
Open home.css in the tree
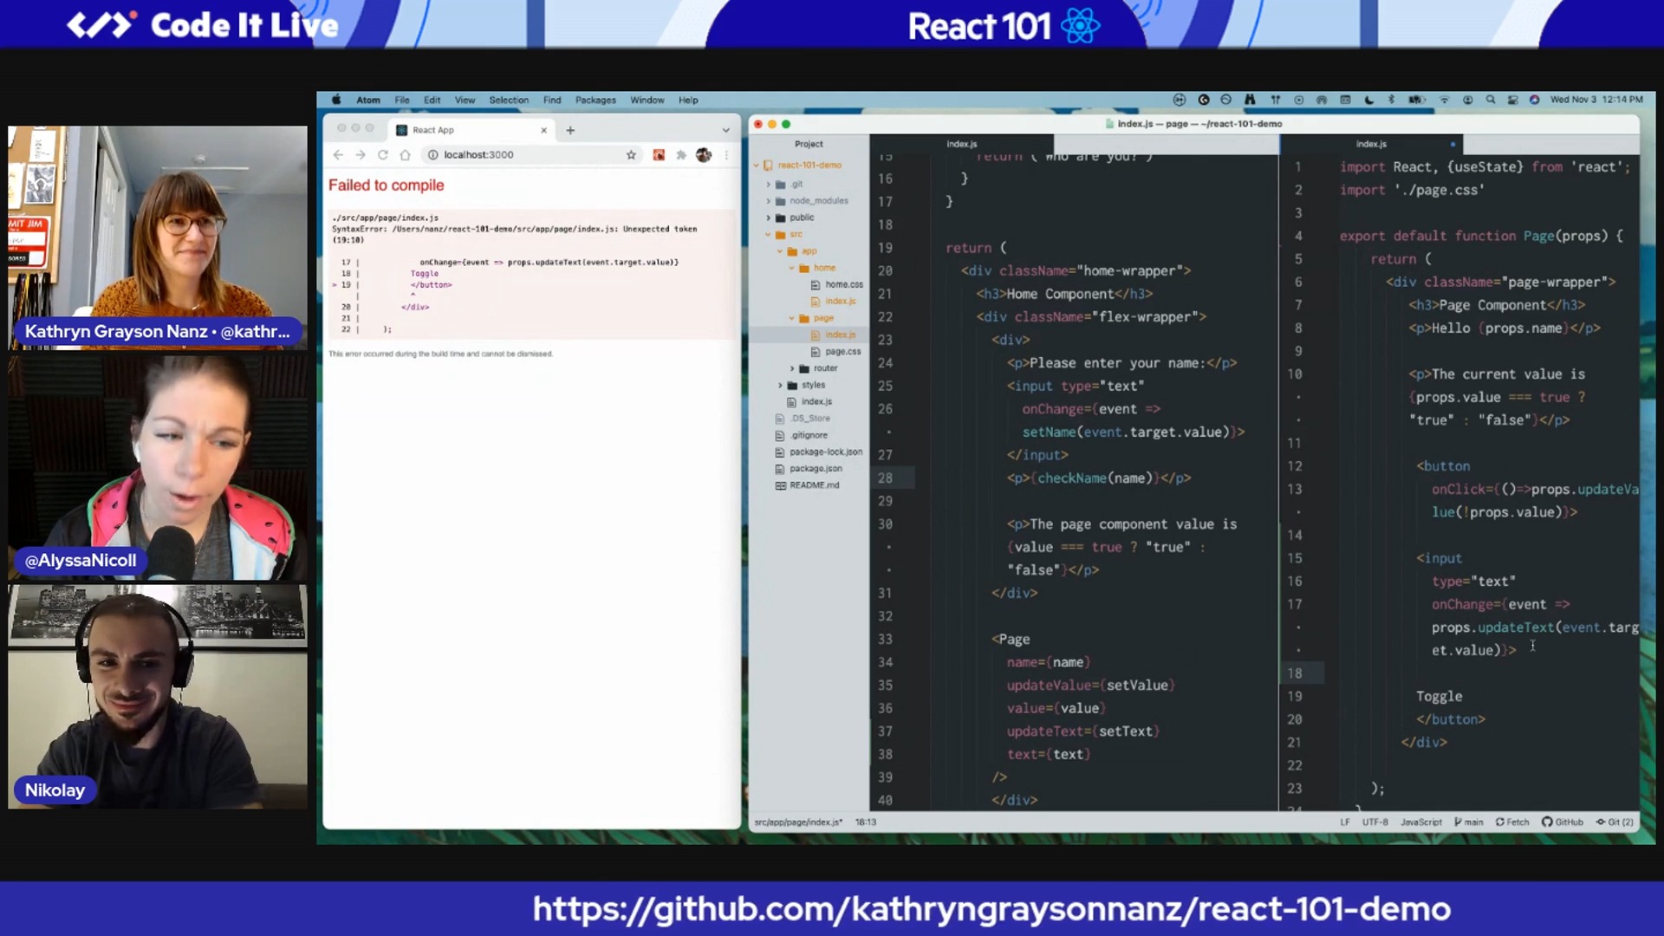pyautogui.click(x=843, y=284)
